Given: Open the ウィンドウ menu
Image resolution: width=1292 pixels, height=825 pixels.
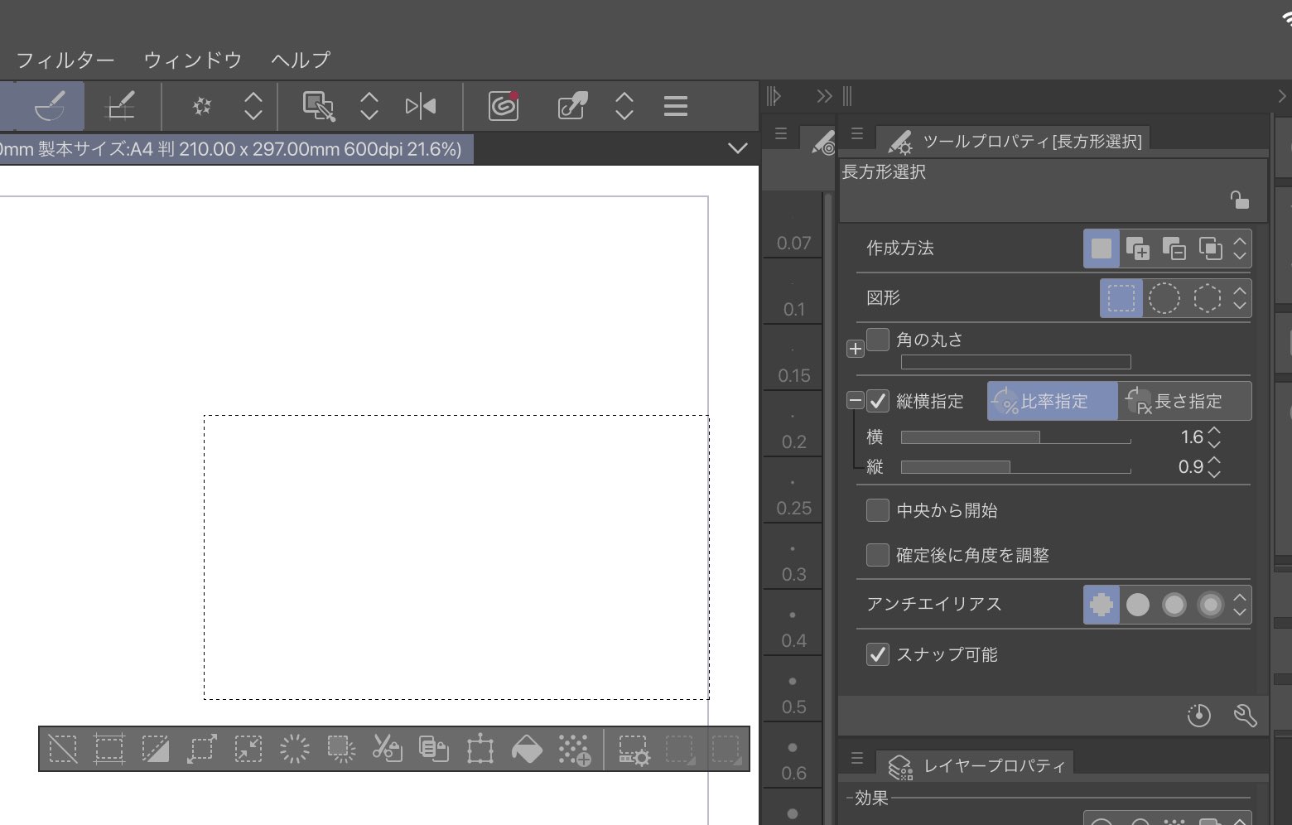Looking at the screenshot, I should pyautogui.click(x=193, y=60).
